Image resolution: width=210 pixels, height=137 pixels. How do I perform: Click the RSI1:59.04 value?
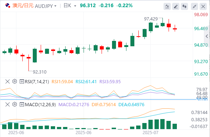coord(62,81)
